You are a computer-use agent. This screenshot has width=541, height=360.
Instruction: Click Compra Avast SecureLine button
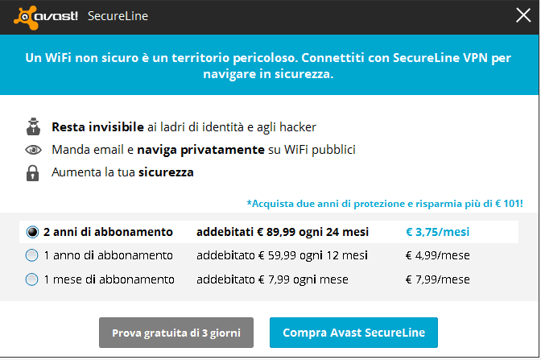click(353, 333)
